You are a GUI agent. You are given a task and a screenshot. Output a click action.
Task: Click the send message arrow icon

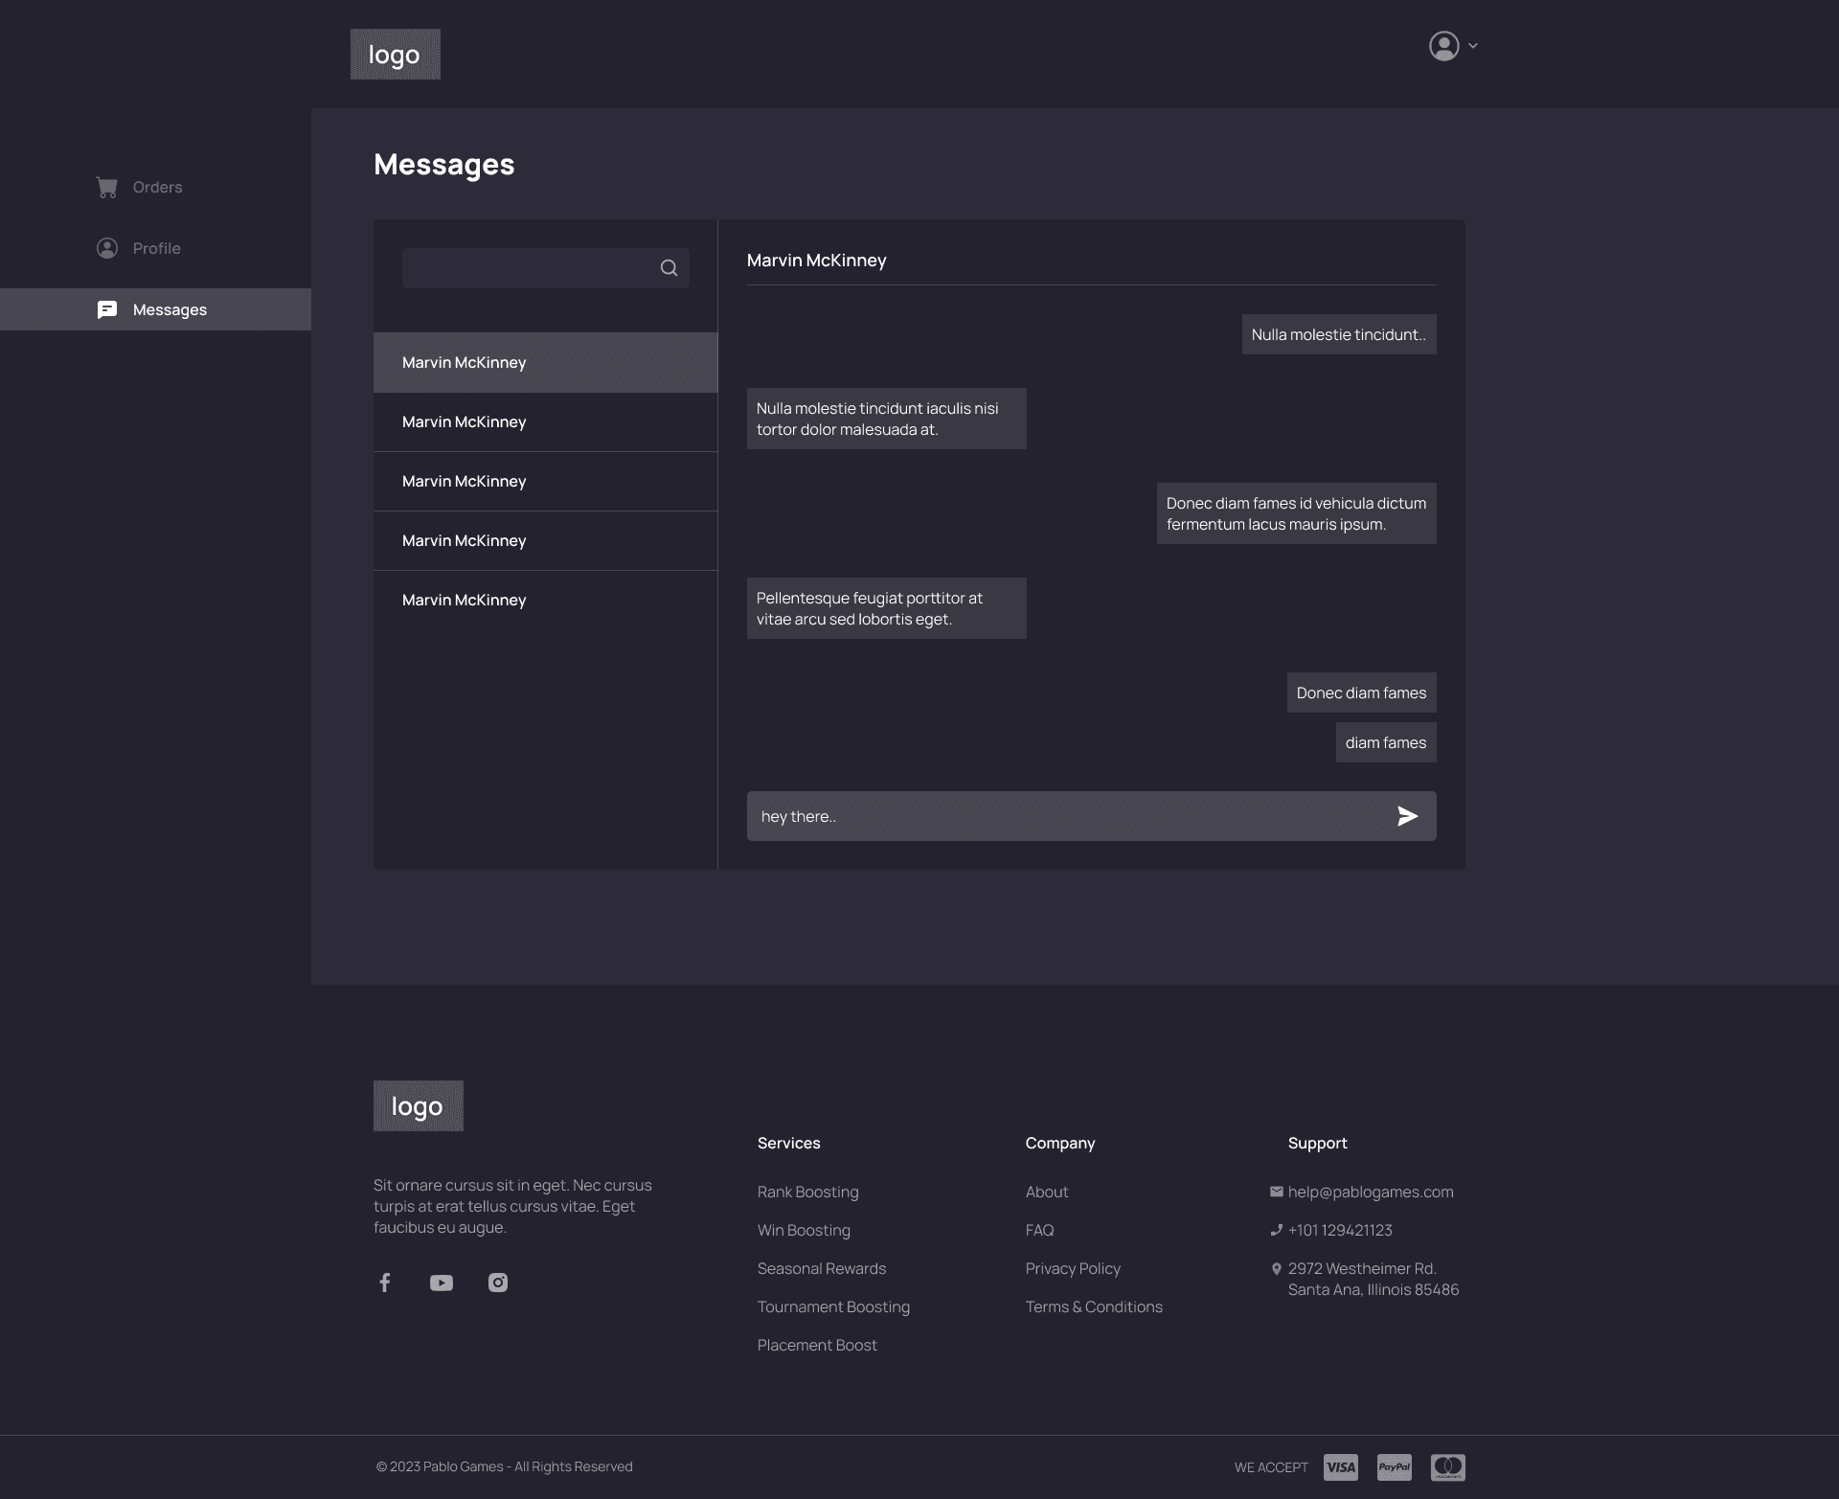[1407, 816]
